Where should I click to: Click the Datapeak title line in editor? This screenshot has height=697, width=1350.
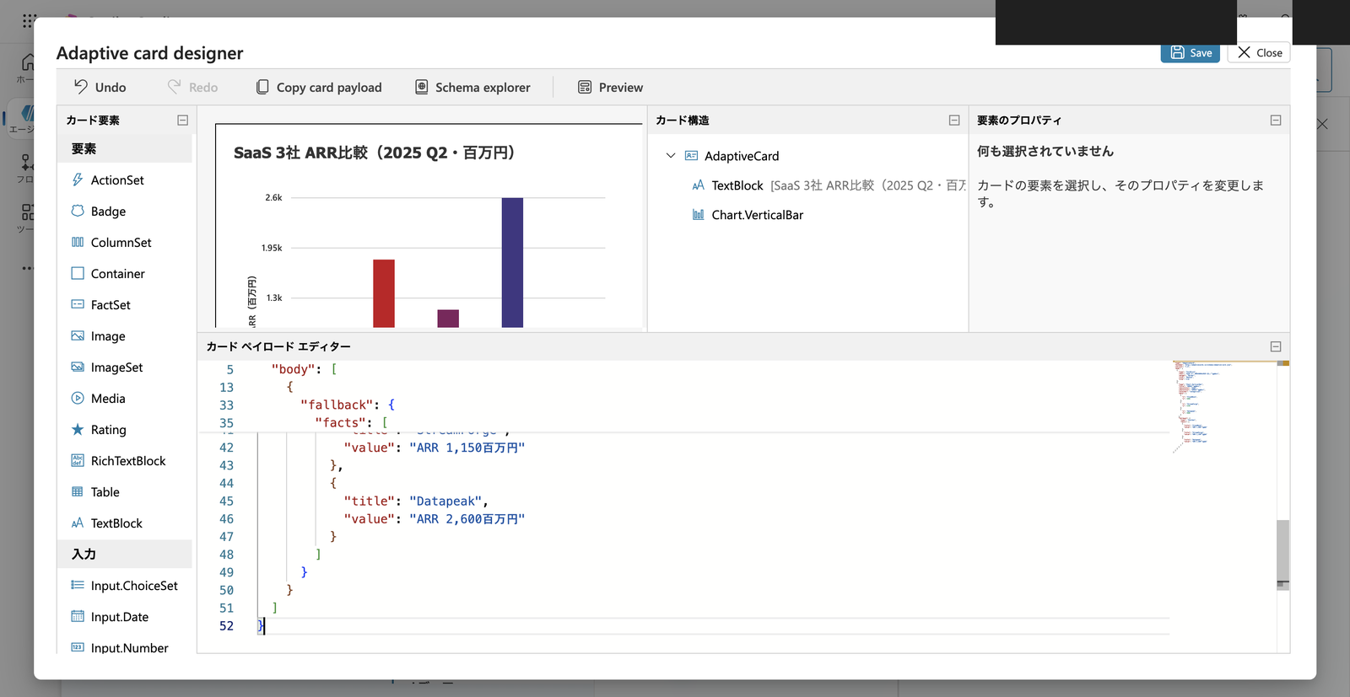pos(416,501)
